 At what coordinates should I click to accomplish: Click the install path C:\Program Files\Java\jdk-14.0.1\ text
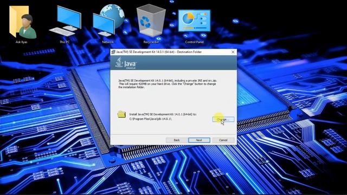tap(151, 119)
